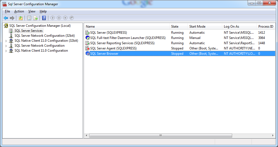
Task: Click Process ID 3064 cell
Action: pos(261,38)
